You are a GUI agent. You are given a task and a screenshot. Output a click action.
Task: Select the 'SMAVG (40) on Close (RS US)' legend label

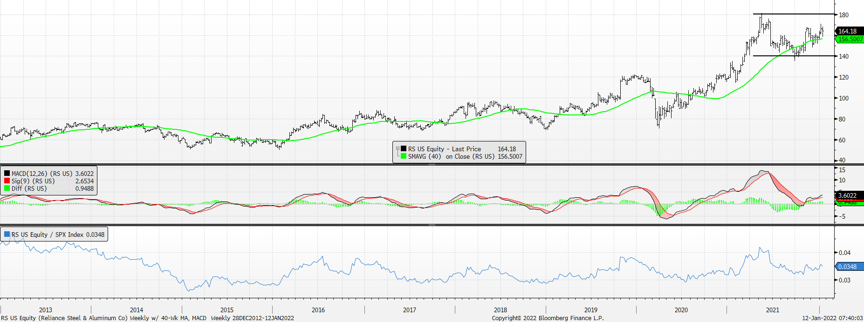(451, 156)
